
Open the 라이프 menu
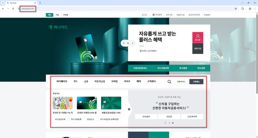[127, 82]
